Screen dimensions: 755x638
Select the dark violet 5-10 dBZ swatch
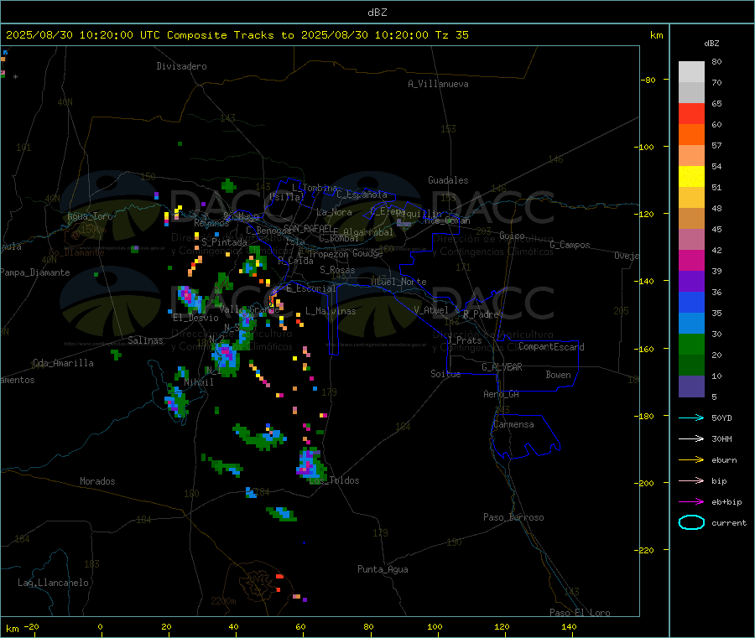pyautogui.click(x=691, y=386)
